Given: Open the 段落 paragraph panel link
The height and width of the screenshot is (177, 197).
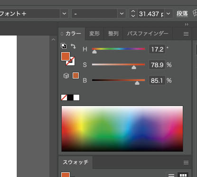Looking at the screenshot, I should (x=182, y=14).
